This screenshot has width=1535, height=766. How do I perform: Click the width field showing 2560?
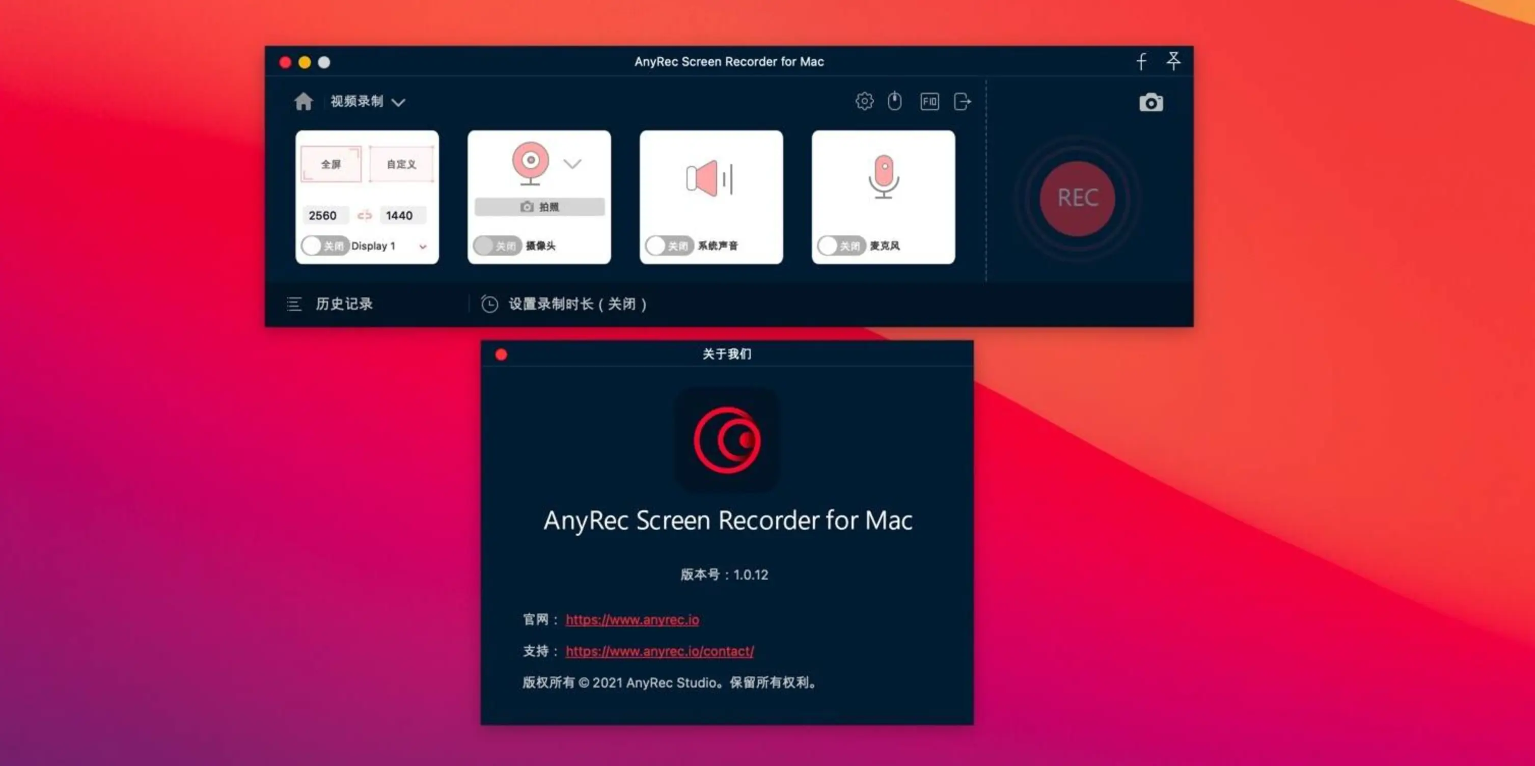click(x=325, y=215)
